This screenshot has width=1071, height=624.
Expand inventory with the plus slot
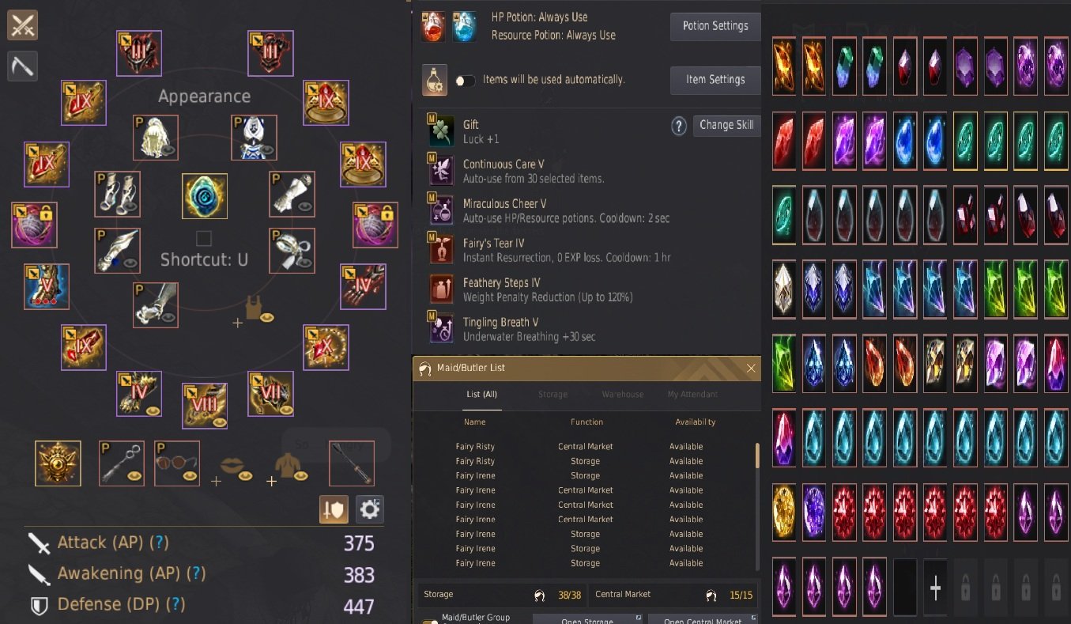[936, 588]
